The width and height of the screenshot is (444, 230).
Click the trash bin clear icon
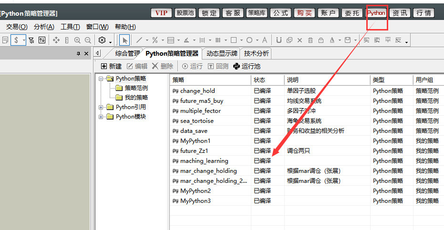click(310, 40)
